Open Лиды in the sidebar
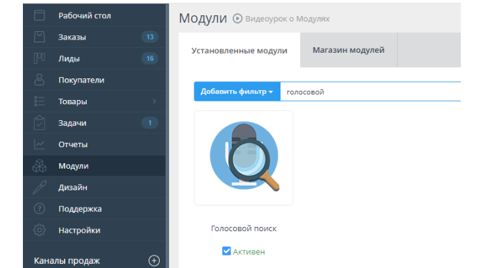 coord(94,58)
